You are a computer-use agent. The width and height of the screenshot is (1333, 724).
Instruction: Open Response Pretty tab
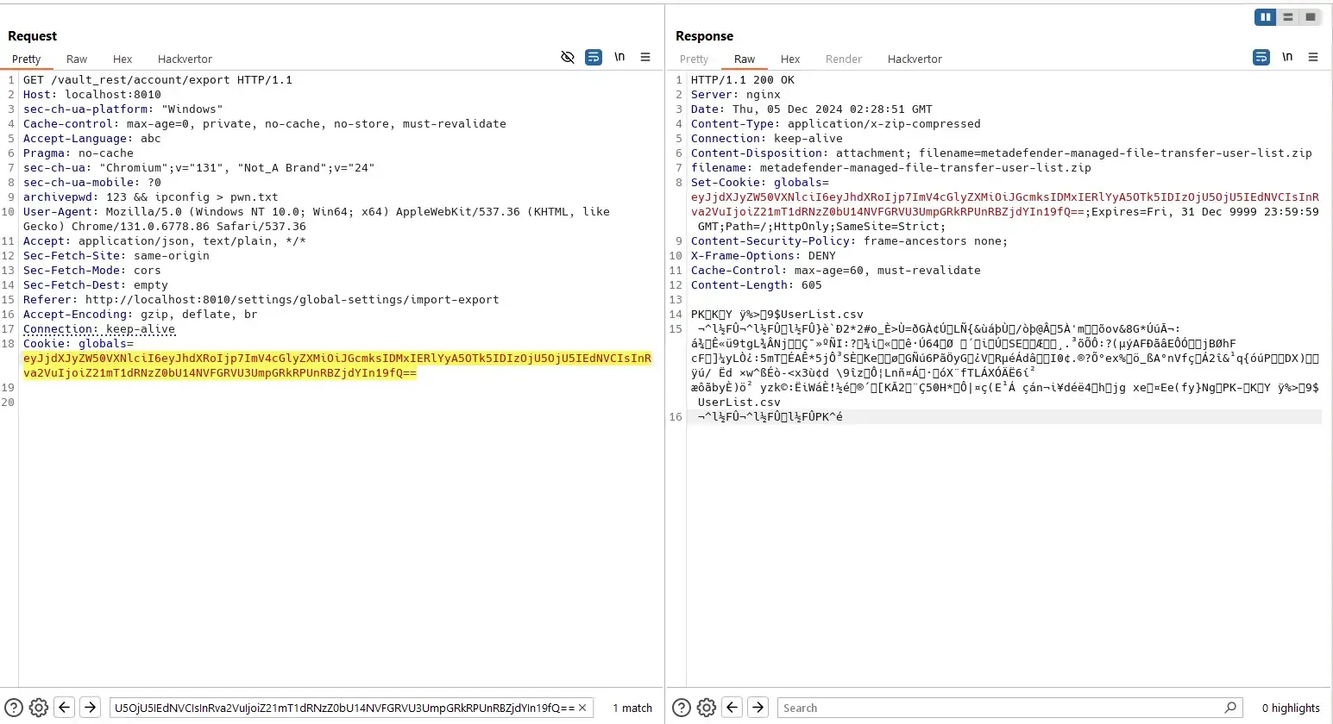(694, 59)
